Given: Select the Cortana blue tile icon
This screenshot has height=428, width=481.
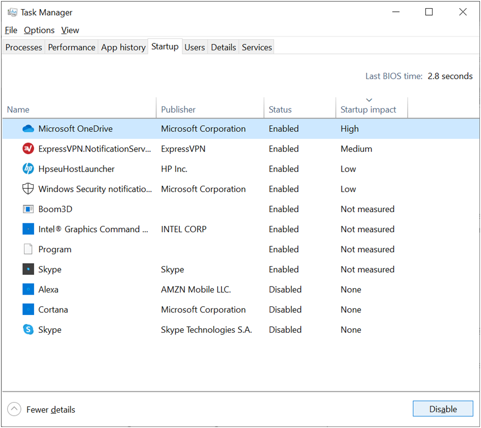Looking at the screenshot, I should pos(28,310).
